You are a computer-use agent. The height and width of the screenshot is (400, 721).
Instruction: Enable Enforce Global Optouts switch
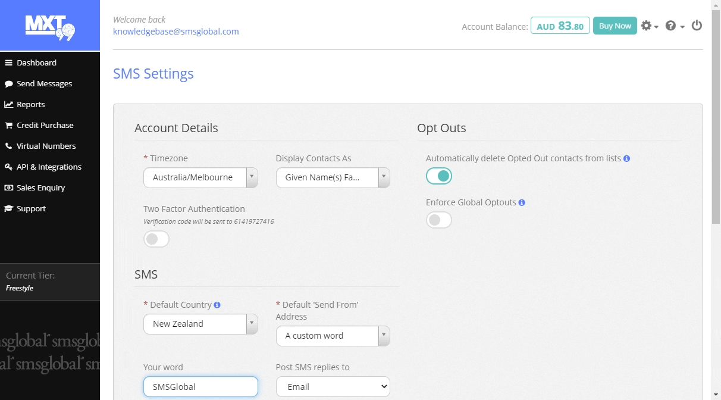pos(439,220)
